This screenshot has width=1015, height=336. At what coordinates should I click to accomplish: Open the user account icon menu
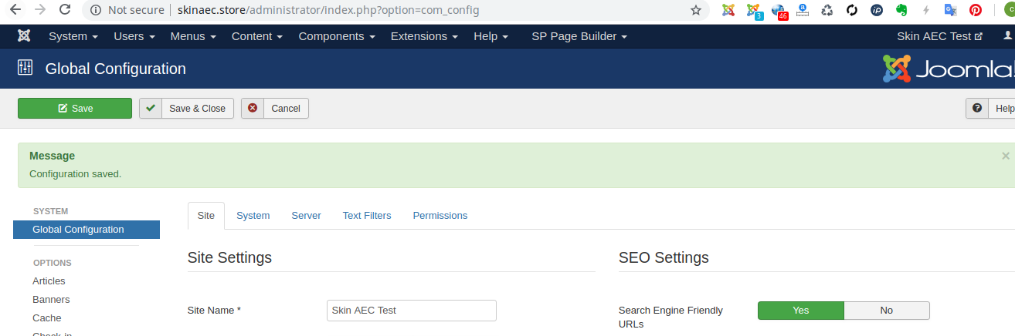click(1007, 36)
